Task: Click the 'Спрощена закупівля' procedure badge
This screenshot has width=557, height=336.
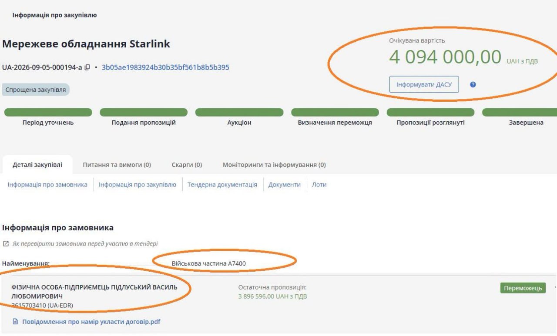Action: pos(36,90)
